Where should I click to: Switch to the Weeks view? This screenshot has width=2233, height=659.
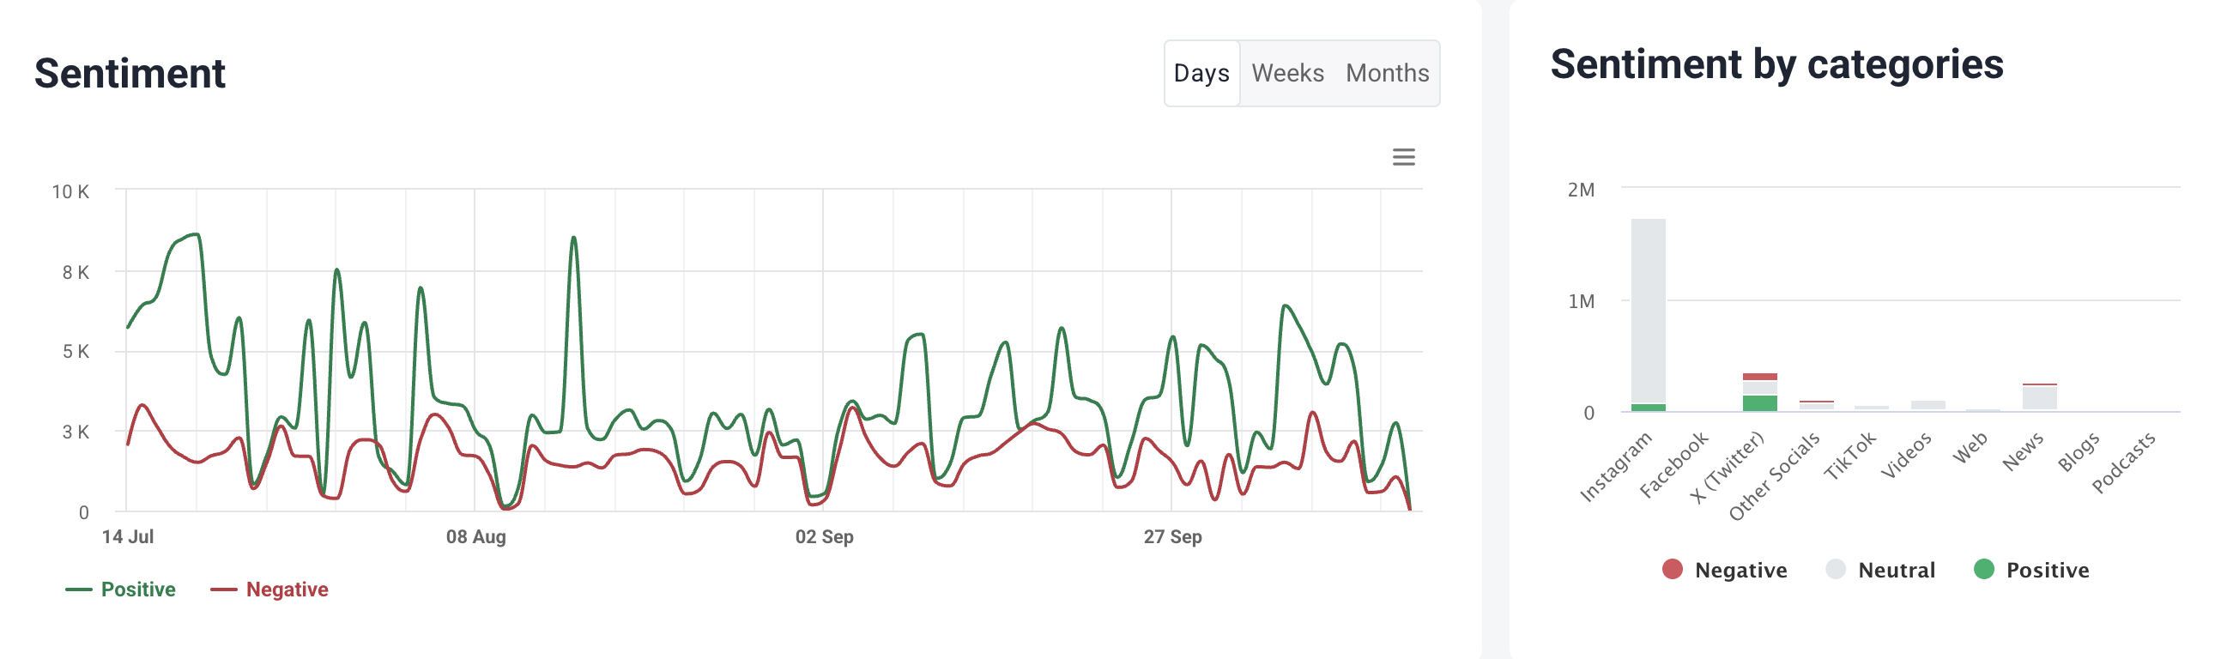tap(1287, 74)
